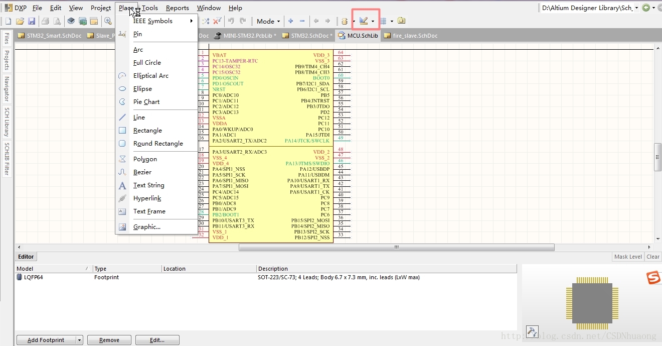Select Text String in the Place menu
This screenshot has width=662, height=346.
tap(148, 185)
